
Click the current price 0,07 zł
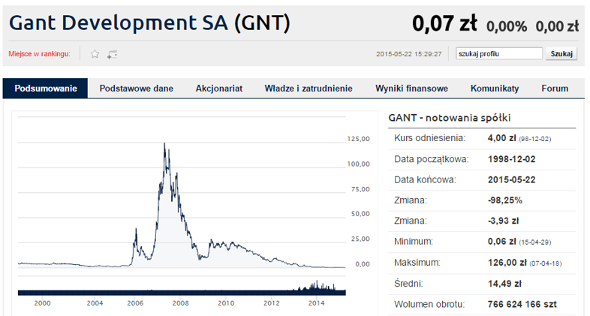(x=444, y=23)
